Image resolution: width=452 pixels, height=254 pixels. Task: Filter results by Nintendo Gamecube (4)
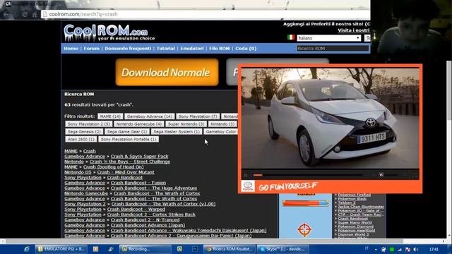coord(139,124)
